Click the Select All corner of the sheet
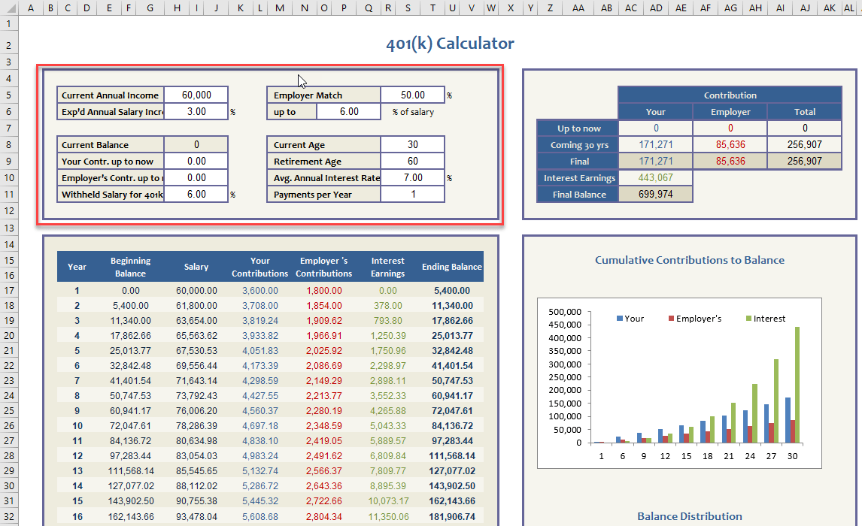862x526 pixels. pos(8,8)
